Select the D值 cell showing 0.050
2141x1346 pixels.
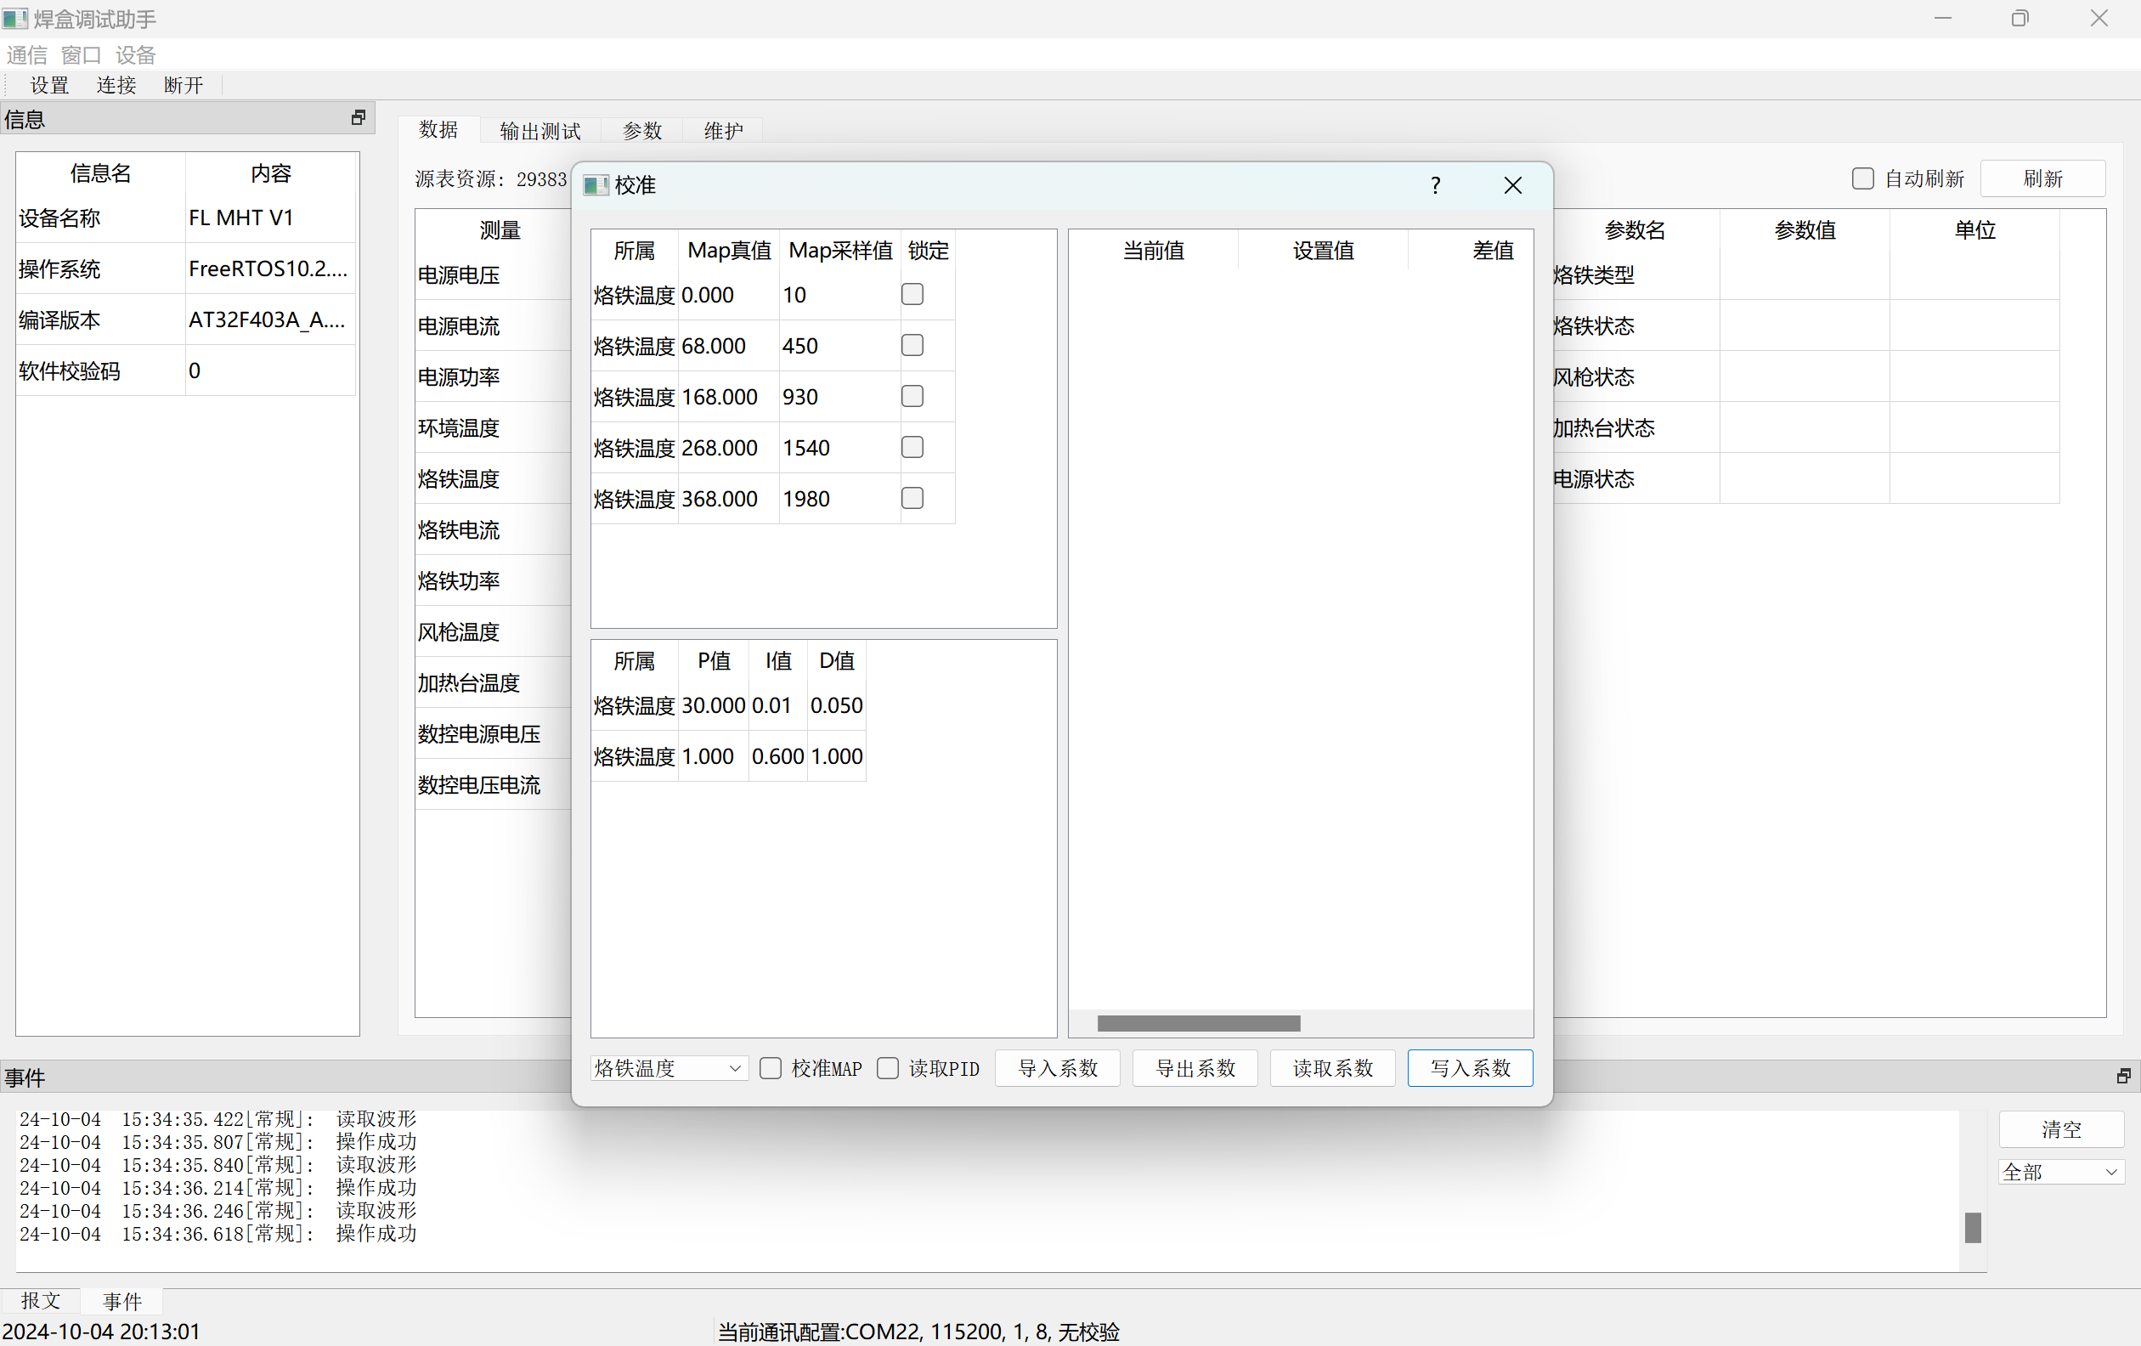click(837, 705)
